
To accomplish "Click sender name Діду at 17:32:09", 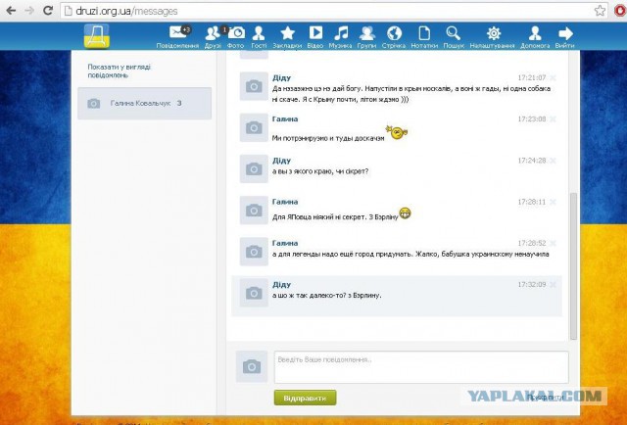I will [281, 285].
